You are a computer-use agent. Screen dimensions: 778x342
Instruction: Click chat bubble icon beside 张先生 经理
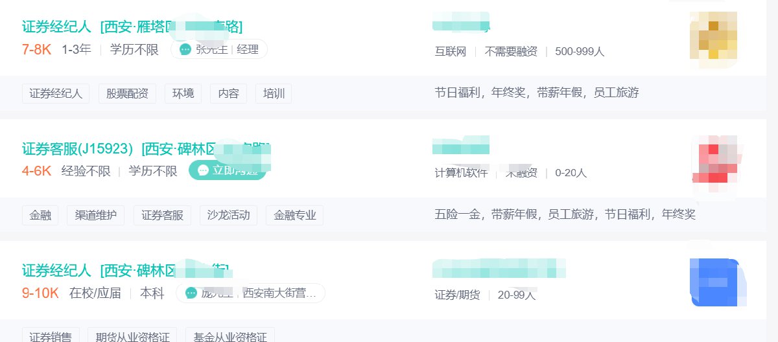(185, 50)
